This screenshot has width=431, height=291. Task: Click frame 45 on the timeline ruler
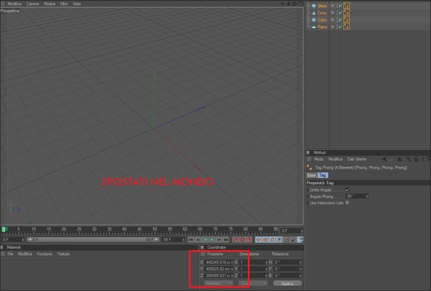(x=139, y=230)
